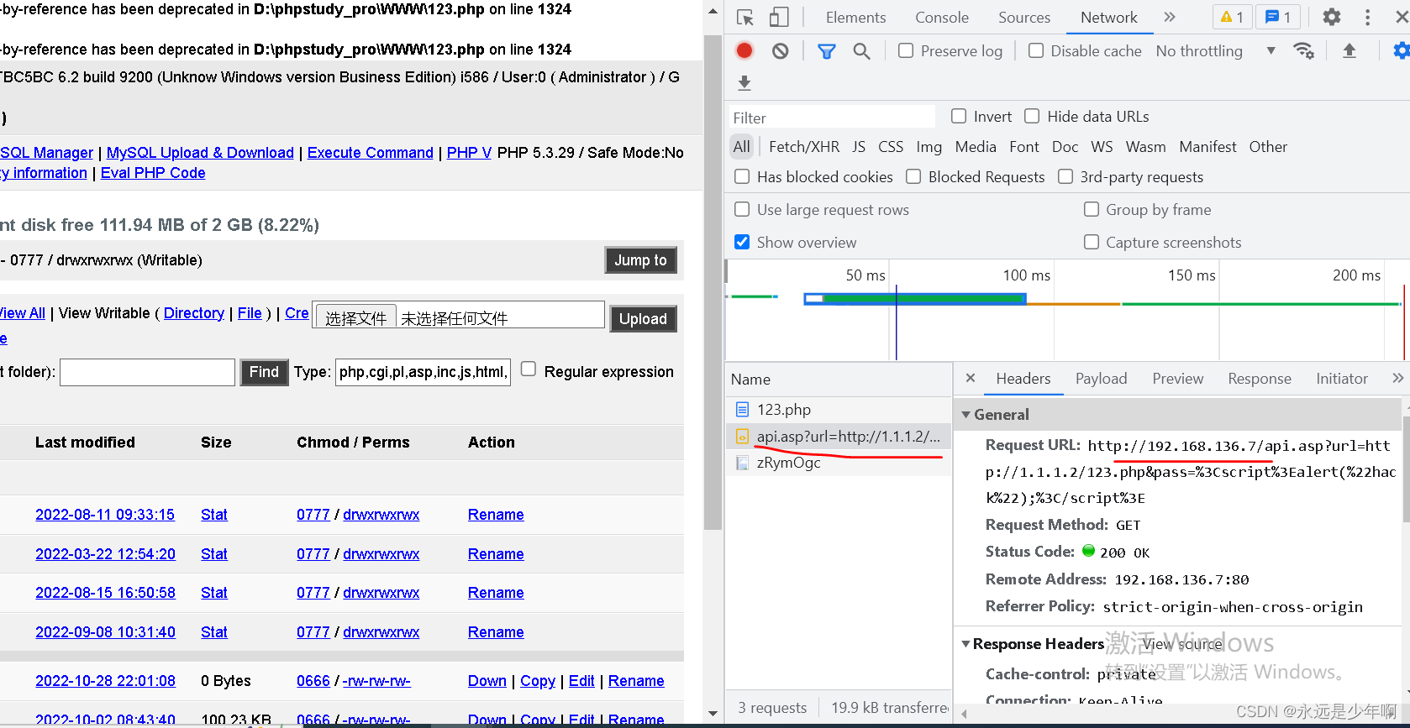Screen dimensions: 1410x728
Task: Click Edit for the 0 Bytes file
Action: [581, 681]
